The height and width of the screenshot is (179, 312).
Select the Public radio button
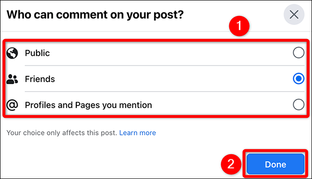click(x=299, y=53)
